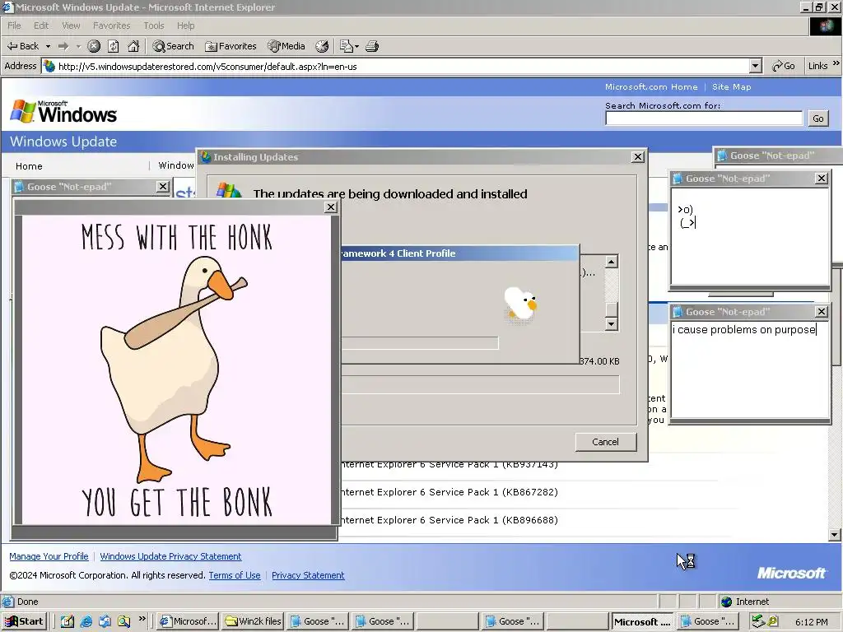Click the yellow key tray icon
This screenshot has height=632, width=843.
click(x=772, y=621)
